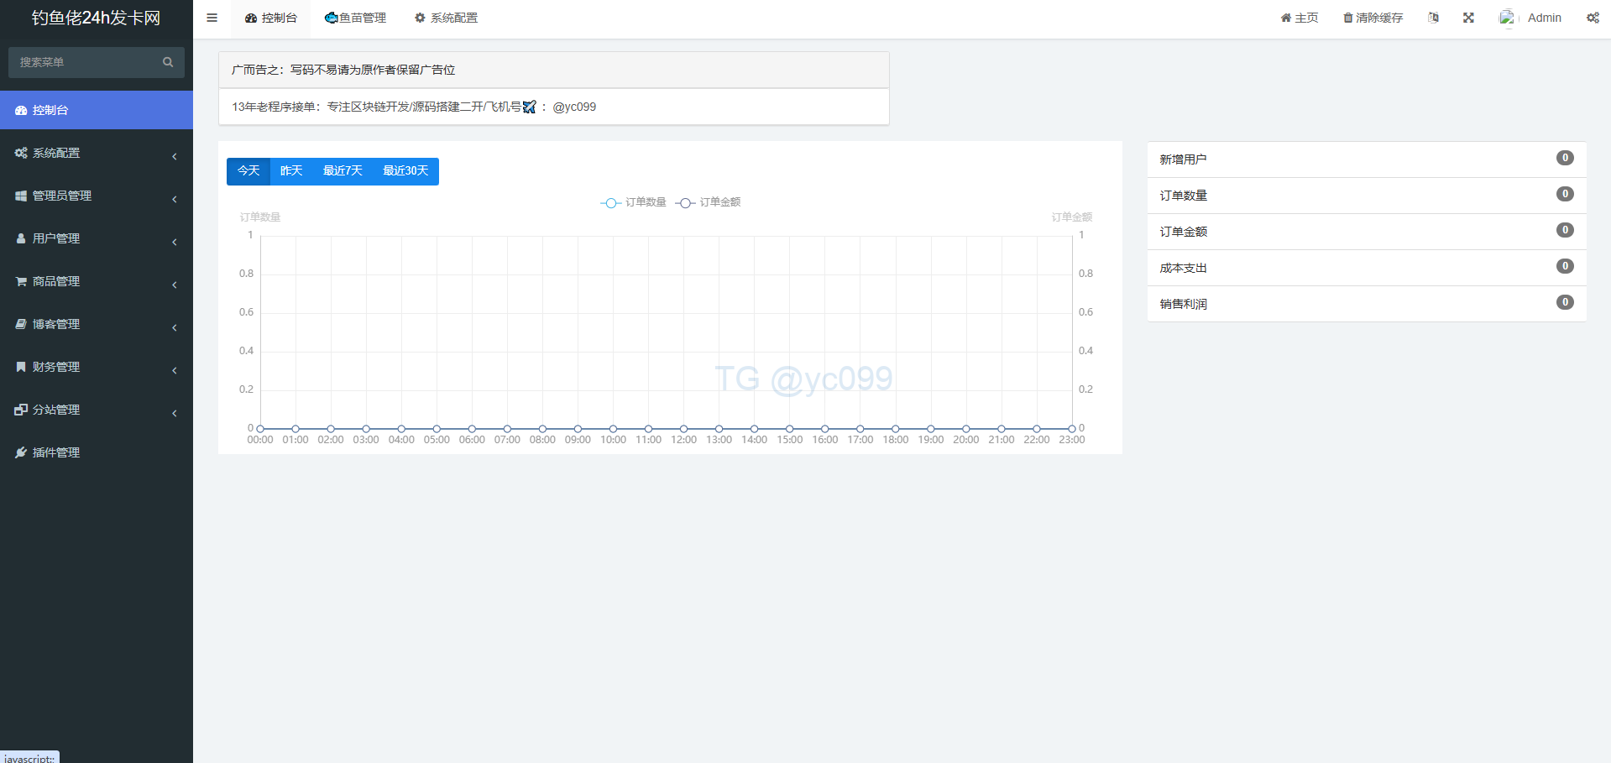Toggle the sidebar hamburger menu icon
Image resolution: width=1611 pixels, height=763 pixels.
pyautogui.click(x=212, y=18)
